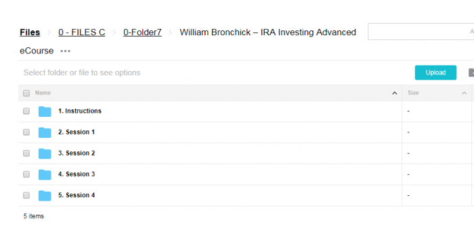This screenshot has width=474, height=250.
Task: Click the Session 2 folder icon
Action: (x=45, y=153)
